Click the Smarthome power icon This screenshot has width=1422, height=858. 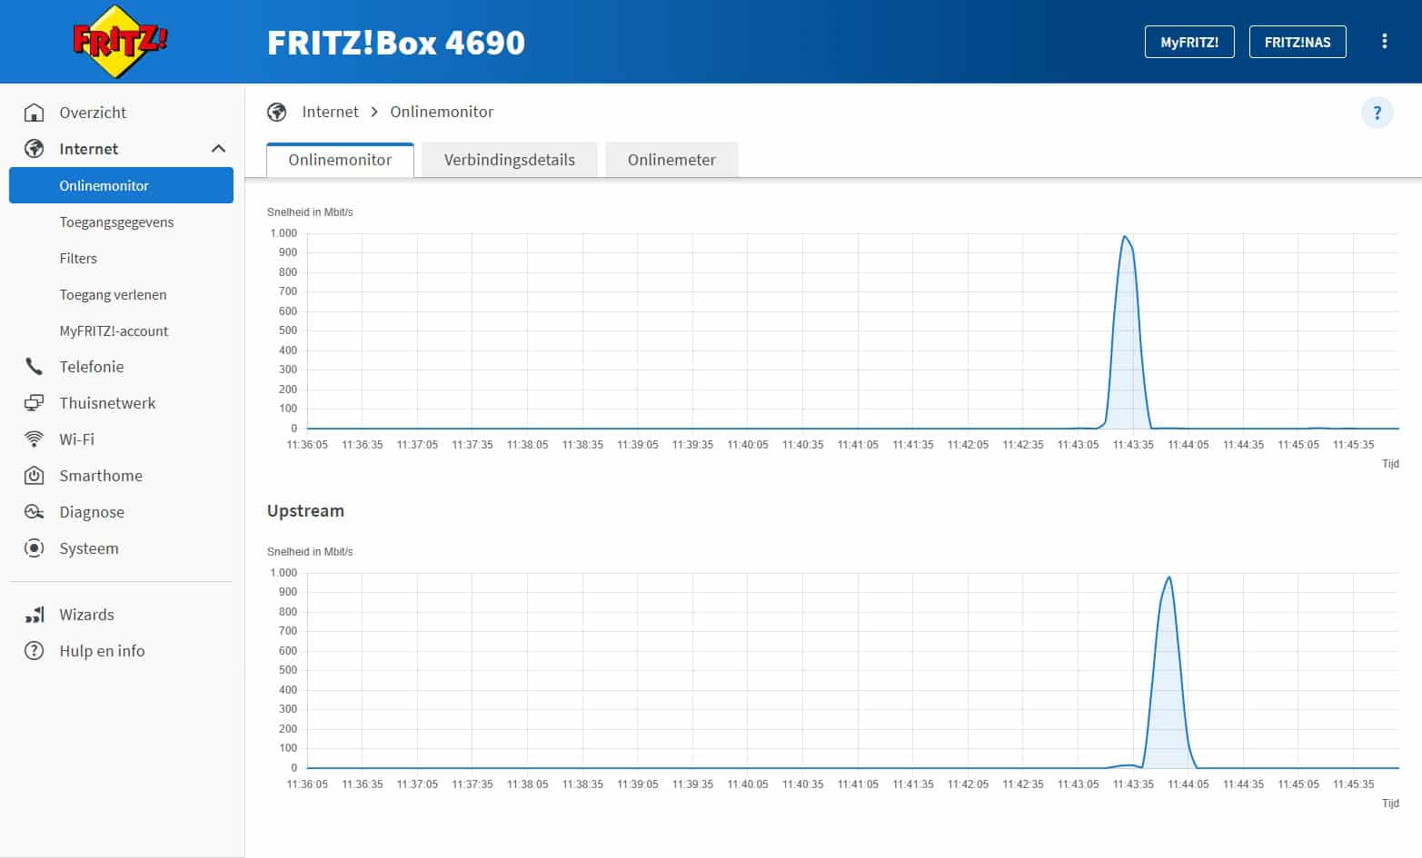[35, 476]
